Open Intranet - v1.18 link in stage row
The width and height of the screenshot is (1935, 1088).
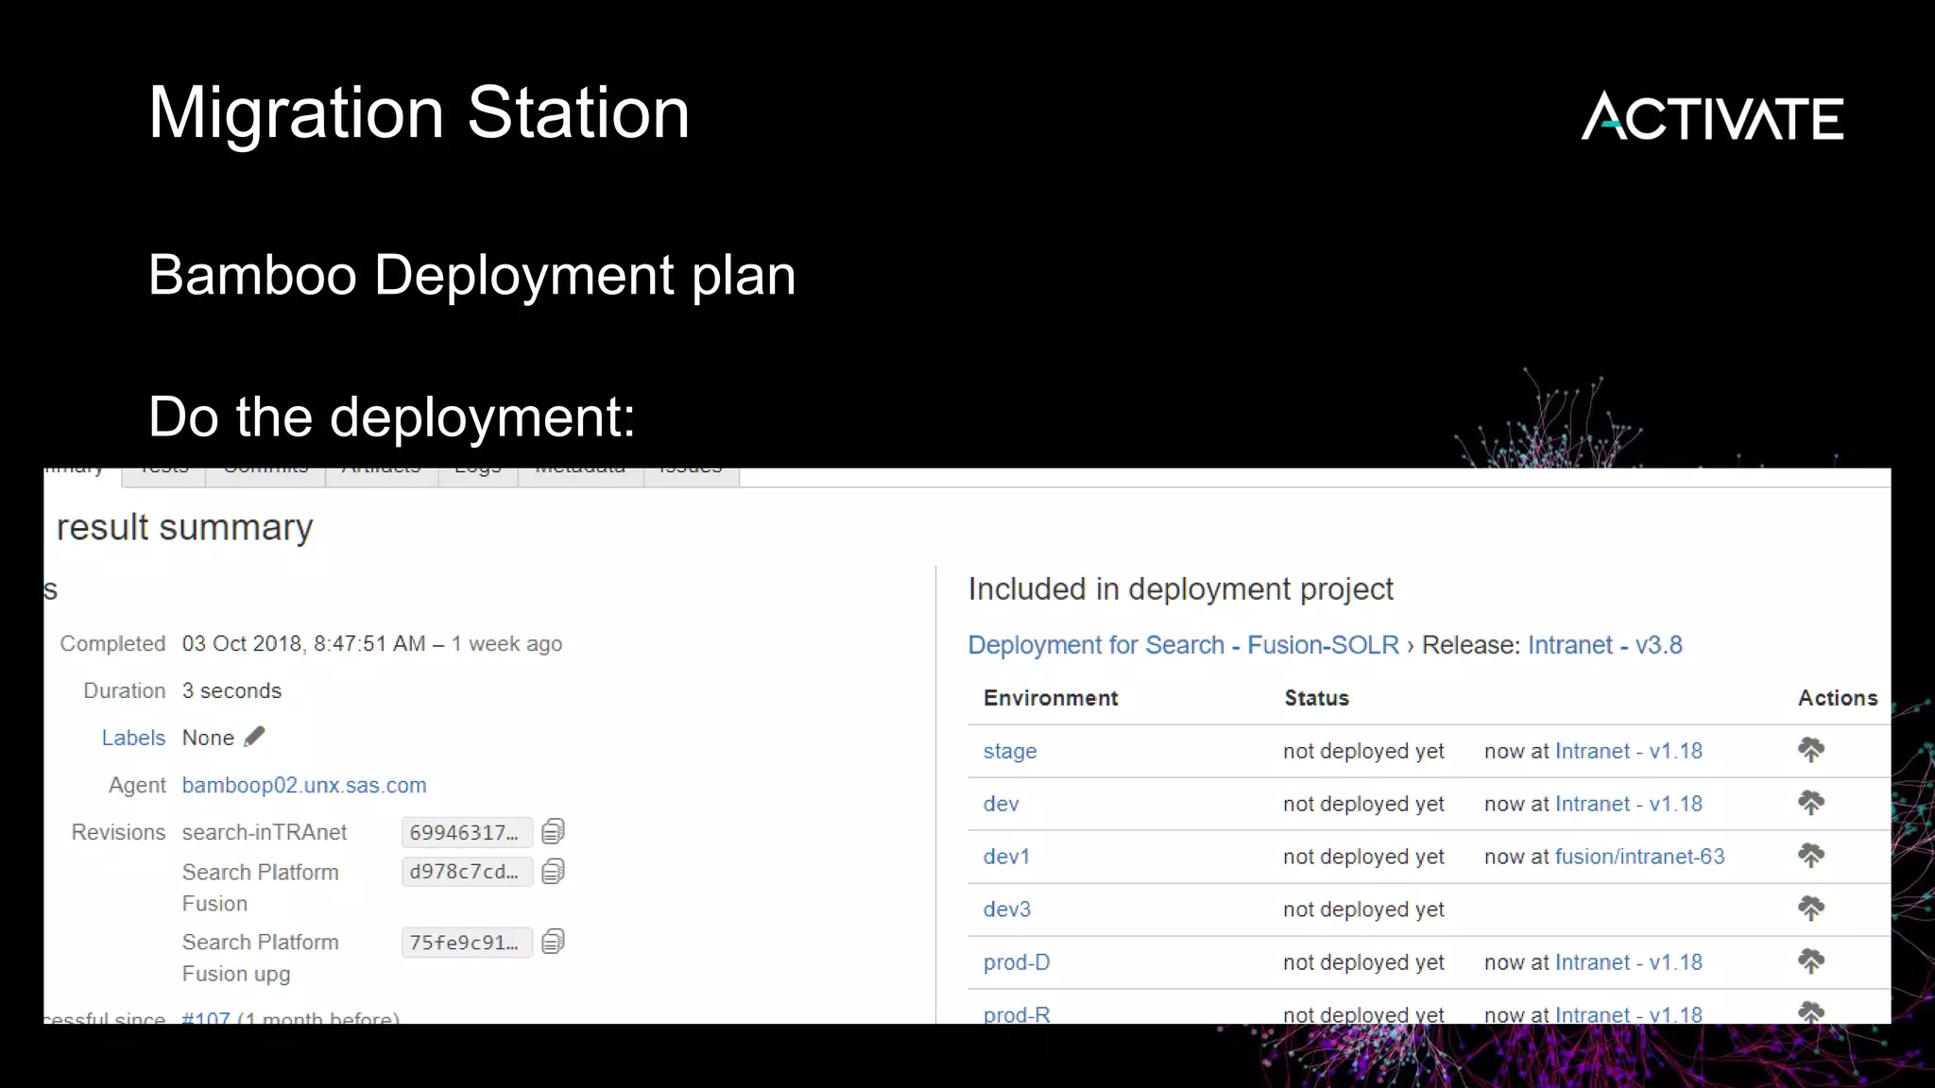[1629, 751]
